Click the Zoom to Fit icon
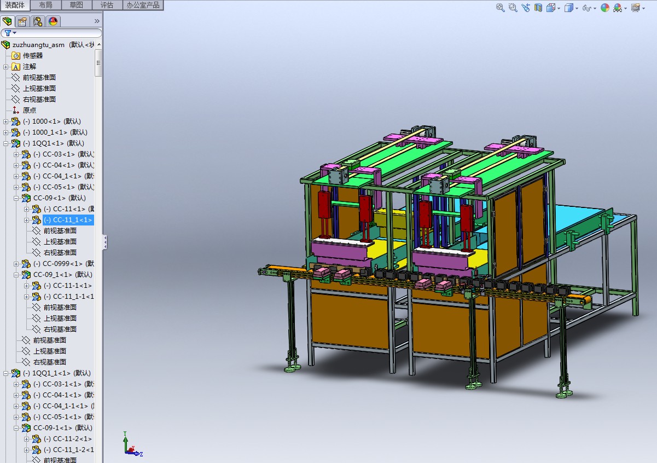Image resolution: width=657 pixels, height=463 pixels. click(x=500, y=8)
